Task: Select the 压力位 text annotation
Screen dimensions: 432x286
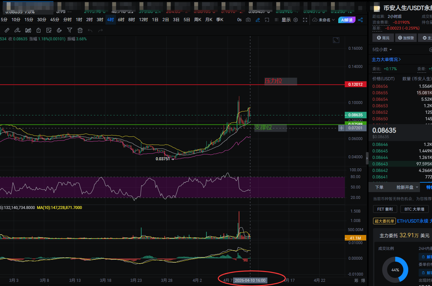Action: [x=280, y=81]
